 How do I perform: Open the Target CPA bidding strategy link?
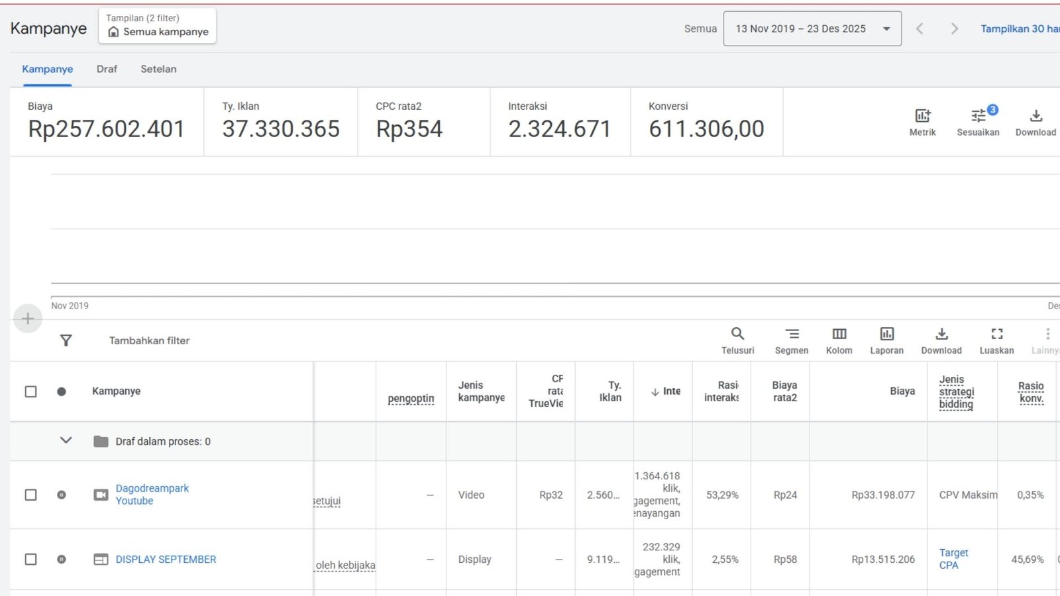coord(953,559)
